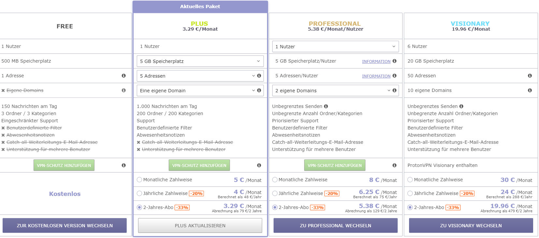Click Information link beside 5 Adressen/Nutzer

[x=376, y=76]
